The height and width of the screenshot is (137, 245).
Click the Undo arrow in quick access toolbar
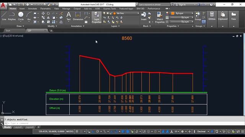[32, 5]
